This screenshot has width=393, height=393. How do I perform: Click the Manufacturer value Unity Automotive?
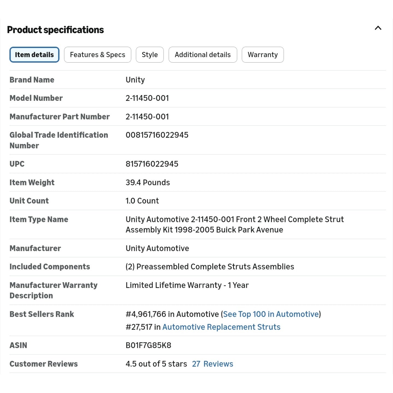(x=157, y=248)
